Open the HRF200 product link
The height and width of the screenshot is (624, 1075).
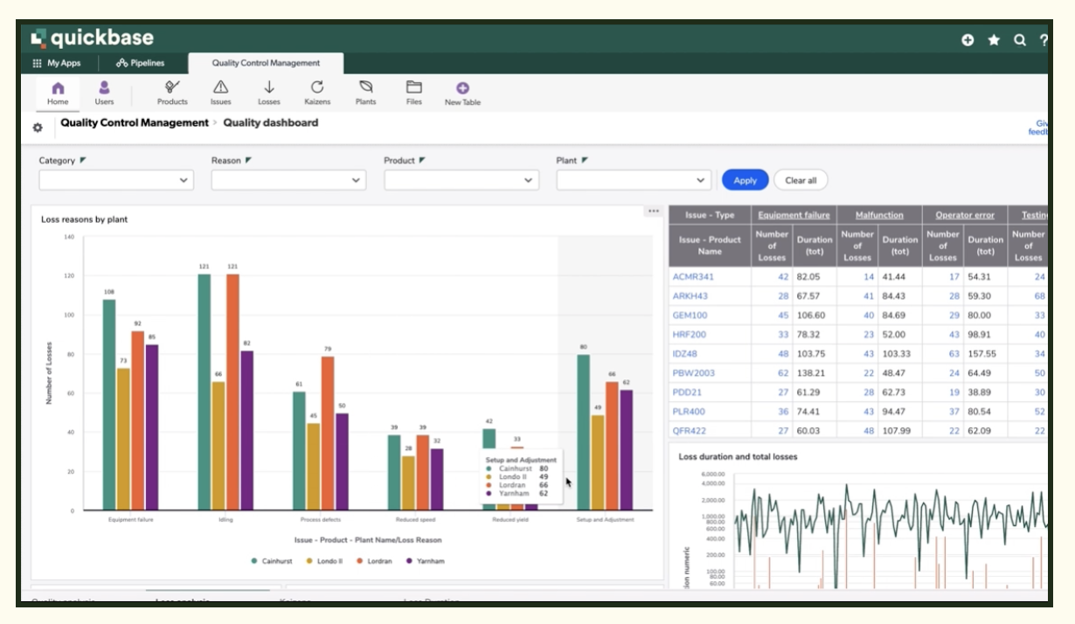point(690,335)
